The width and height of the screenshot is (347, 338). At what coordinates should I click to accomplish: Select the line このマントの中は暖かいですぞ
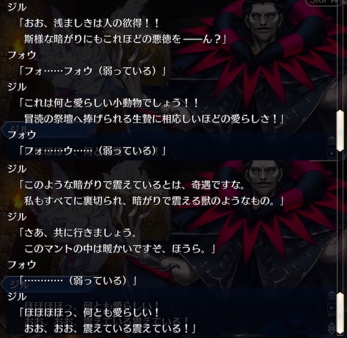(120, 248)
